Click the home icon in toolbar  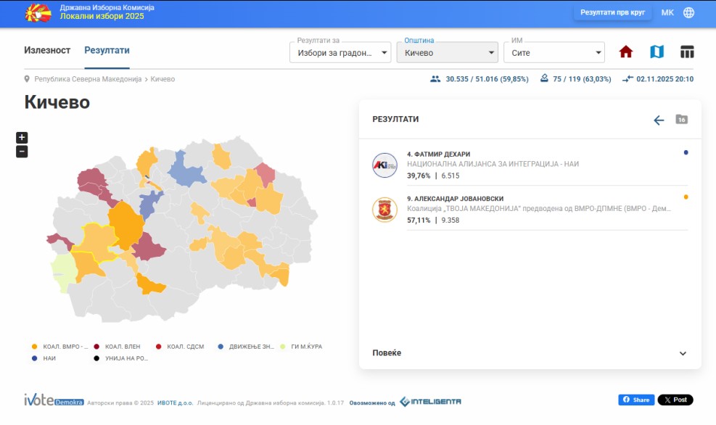pos(625,52)
